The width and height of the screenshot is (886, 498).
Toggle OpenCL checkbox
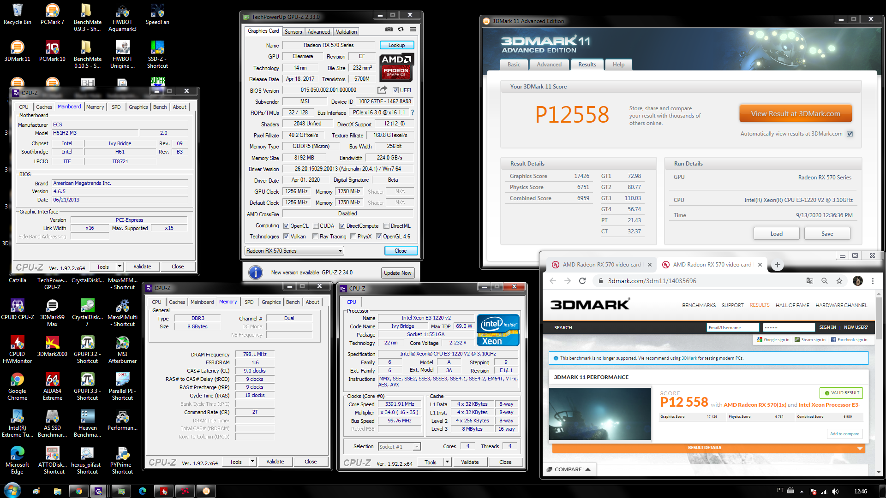point(286,226)
